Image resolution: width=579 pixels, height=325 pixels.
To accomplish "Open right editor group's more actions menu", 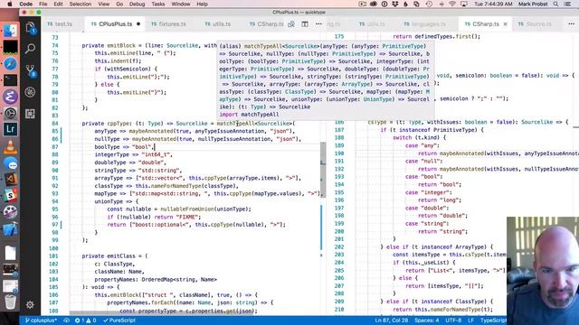I will (571, 24).
